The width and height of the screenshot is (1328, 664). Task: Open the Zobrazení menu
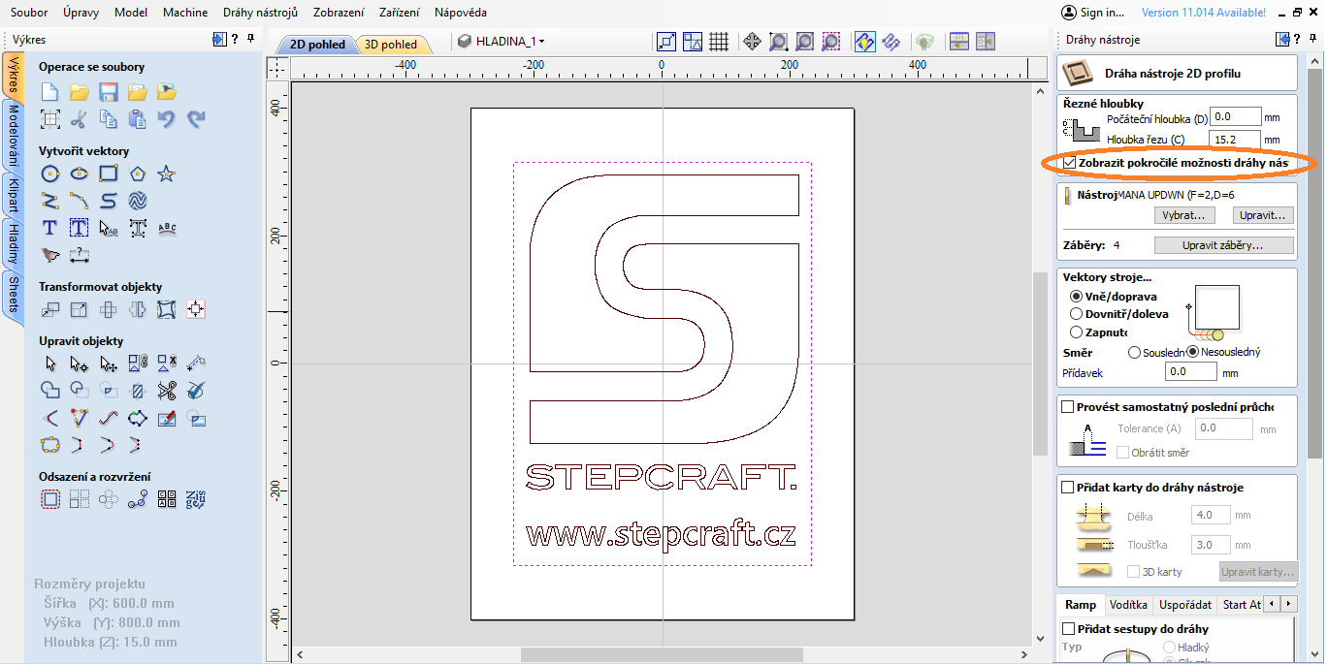click(x=340, y=13)
